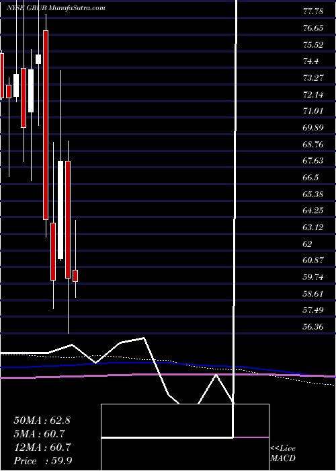Click the 77.78 price axis label
The width and height of the screenshot is (336, 471).
pos(314,11)
